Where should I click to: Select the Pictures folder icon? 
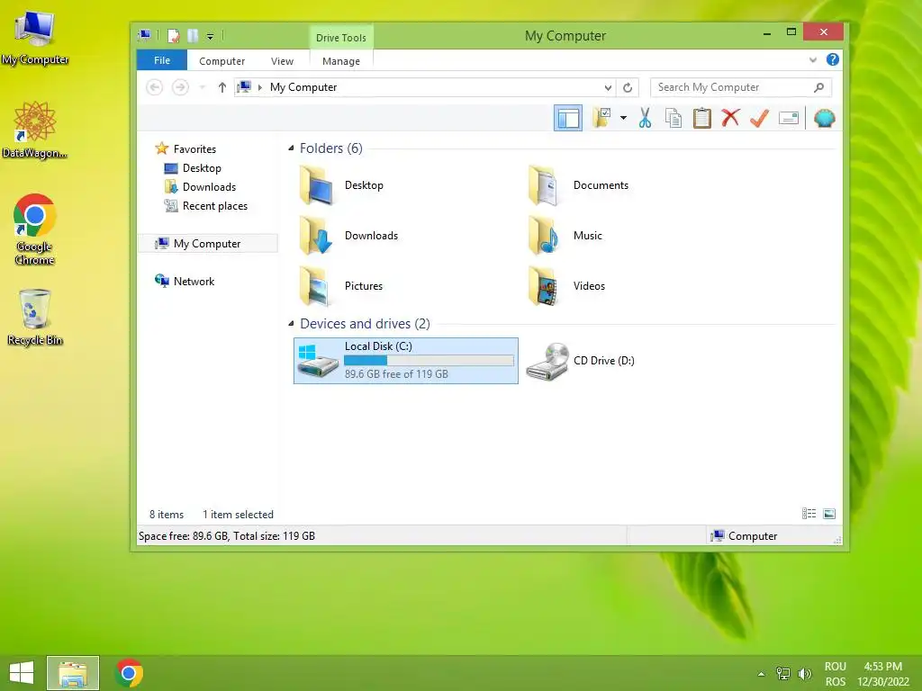click(x=315, y=285)
